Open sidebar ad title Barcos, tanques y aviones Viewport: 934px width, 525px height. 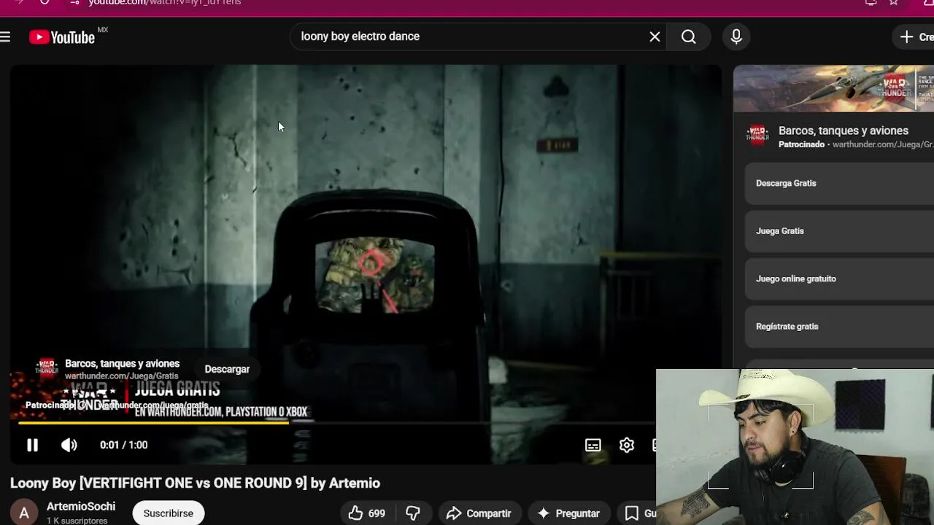844,131
